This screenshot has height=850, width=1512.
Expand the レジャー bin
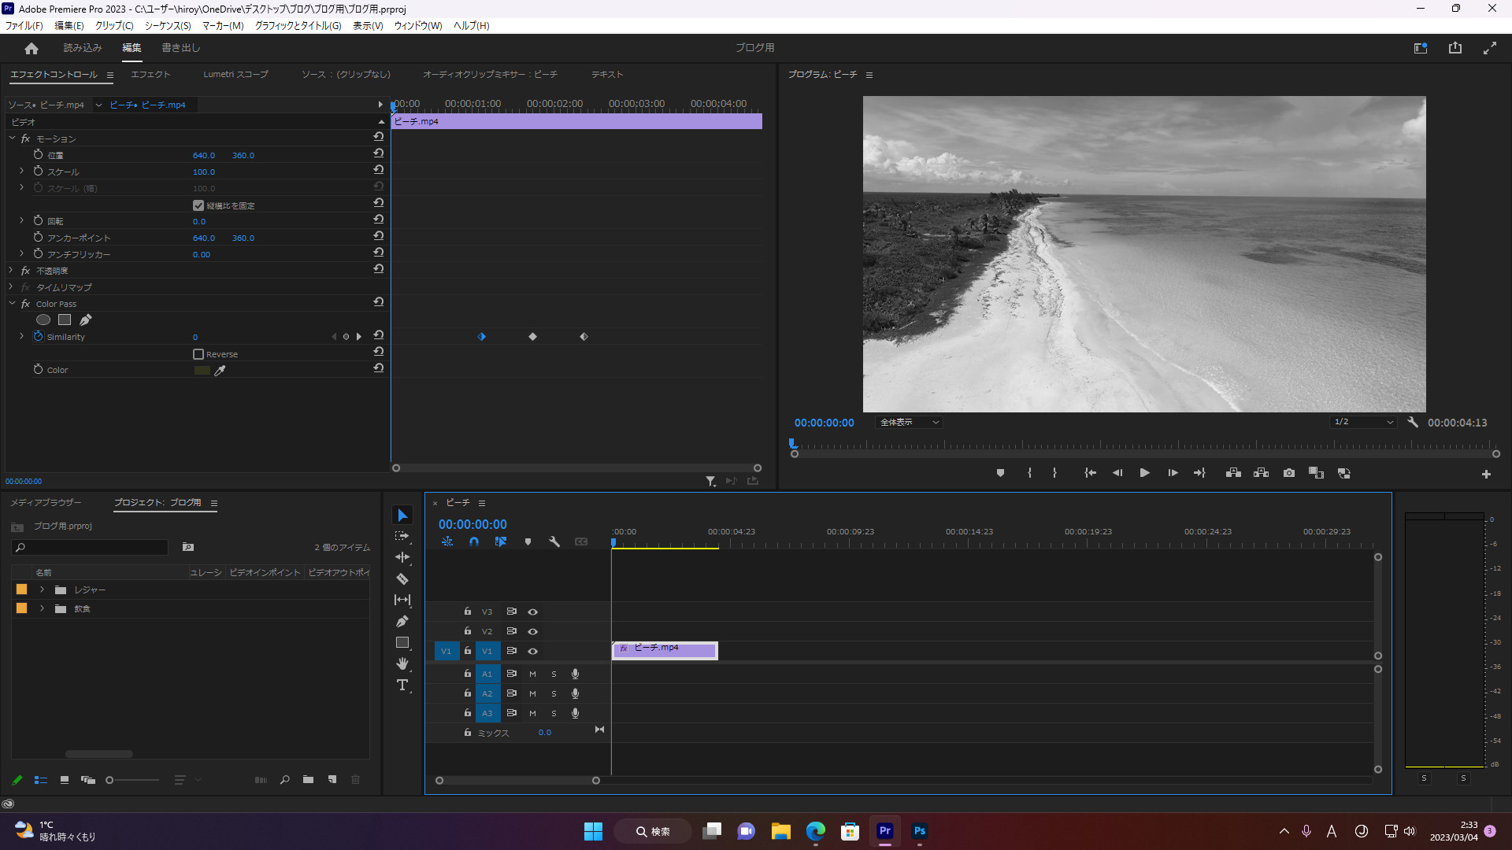pyautogui.click(x=42, y=589)
